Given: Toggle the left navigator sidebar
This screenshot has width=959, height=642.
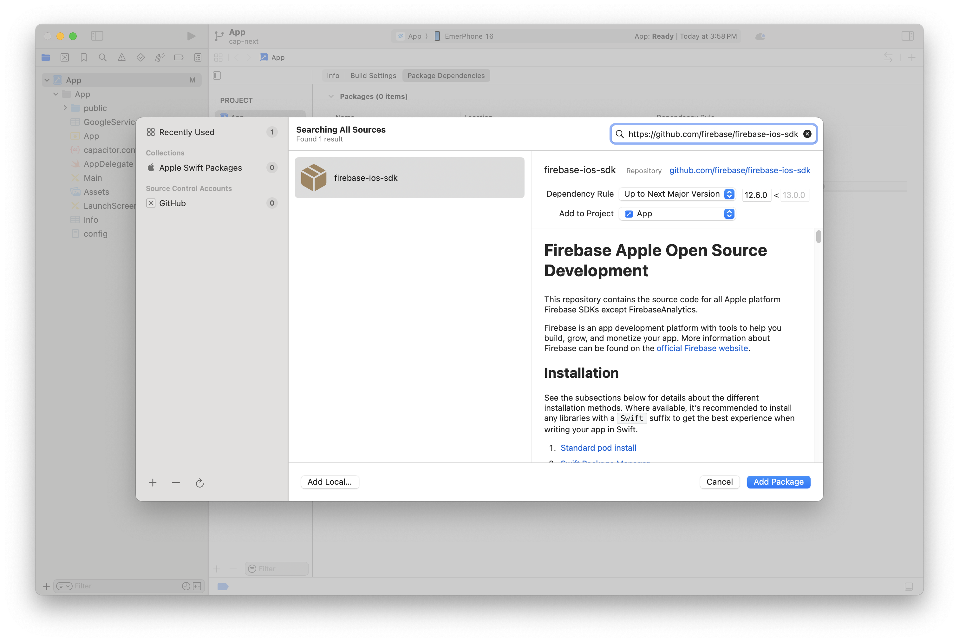Looking at the screenshot, I should [x=97, y=36].
